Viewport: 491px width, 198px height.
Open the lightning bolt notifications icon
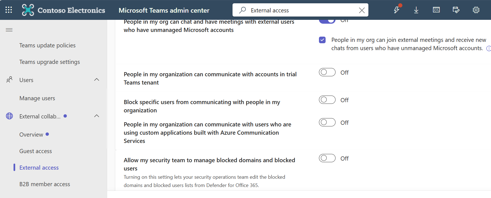[397, 10]
